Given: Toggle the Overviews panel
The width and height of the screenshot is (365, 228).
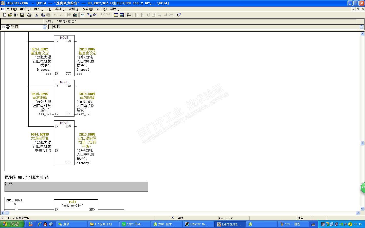Looking at the screenshot, I should (116, 15).
